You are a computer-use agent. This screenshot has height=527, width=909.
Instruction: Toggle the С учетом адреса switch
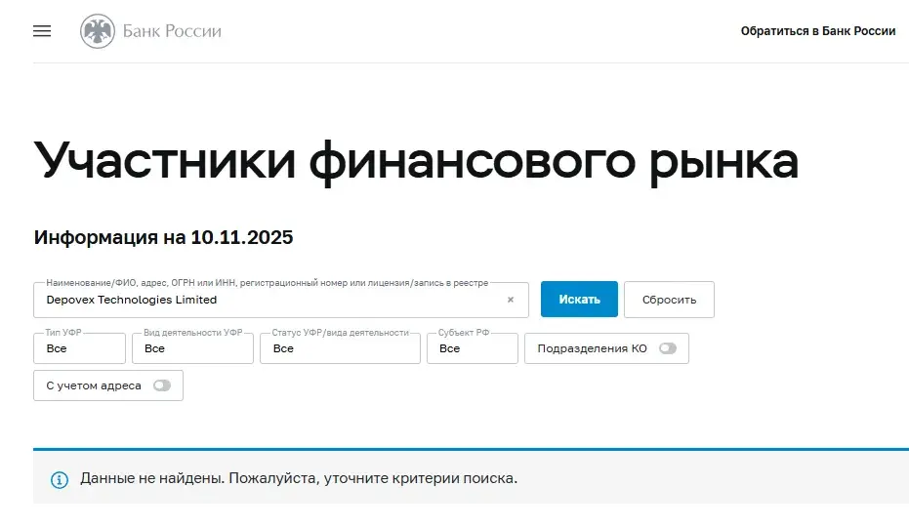(162, 385)
